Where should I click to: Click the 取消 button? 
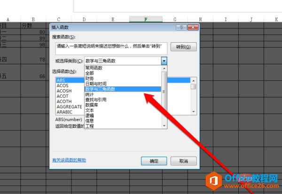[184, 161]
